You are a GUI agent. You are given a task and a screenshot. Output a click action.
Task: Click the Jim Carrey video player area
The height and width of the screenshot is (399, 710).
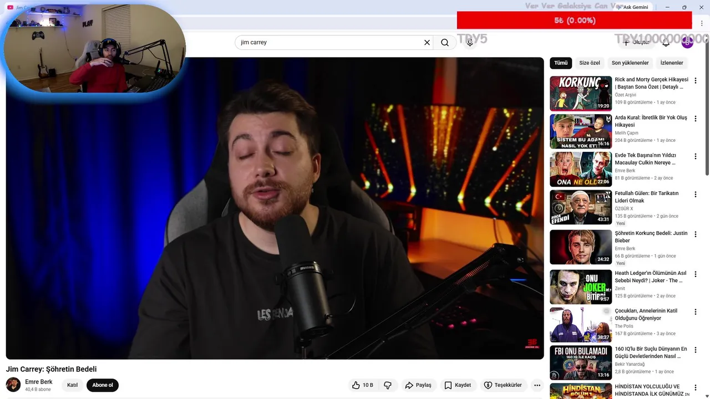(x=275, y=208)
